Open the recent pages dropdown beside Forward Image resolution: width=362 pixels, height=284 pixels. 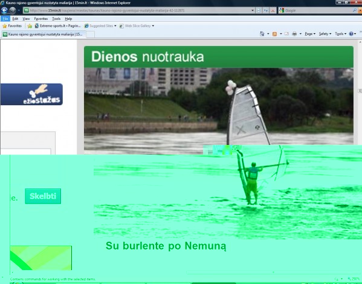[x=19, y=10]
